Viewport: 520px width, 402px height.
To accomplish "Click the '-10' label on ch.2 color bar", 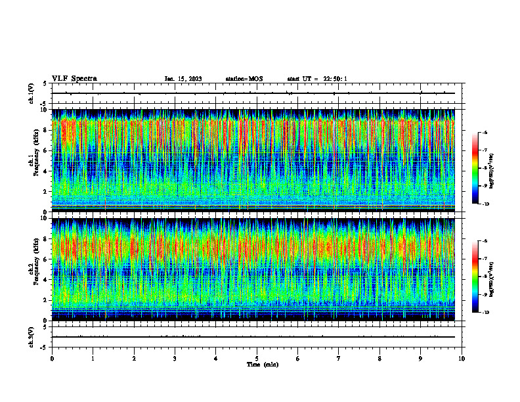I will (x=486, y=313).
